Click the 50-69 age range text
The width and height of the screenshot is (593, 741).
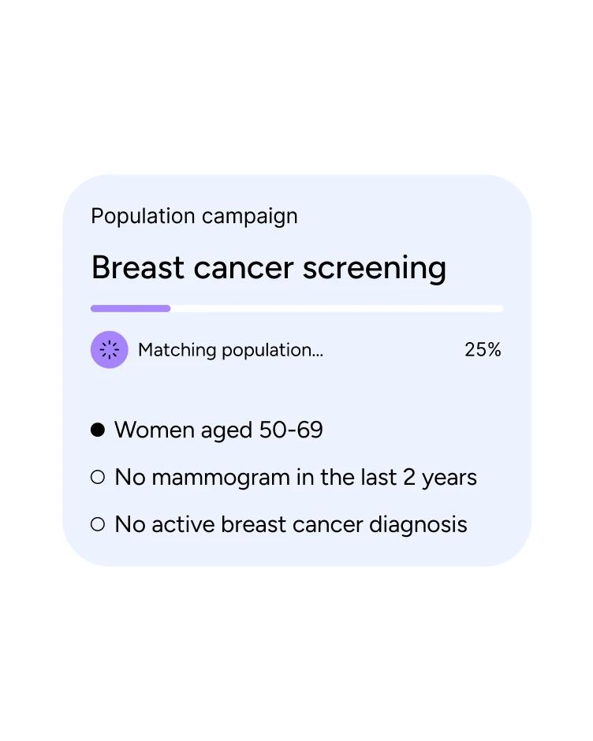pyautogui.click(x=291, y=430)
